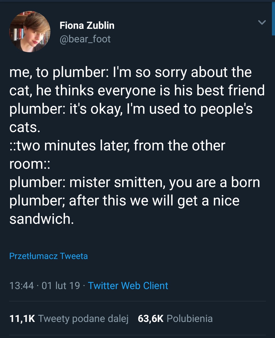Click the tweet line starting 'me, to plumber'
The height and width of the screenshot is (338, 275).
coord(130,72)
